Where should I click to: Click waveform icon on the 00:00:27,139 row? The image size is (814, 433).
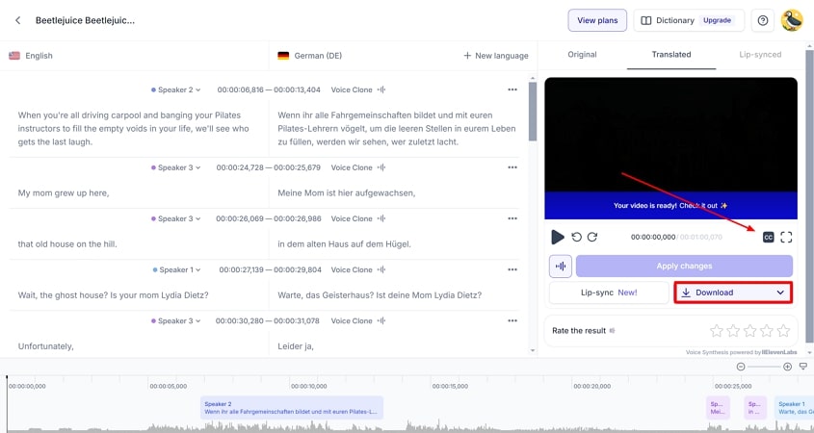381,269
